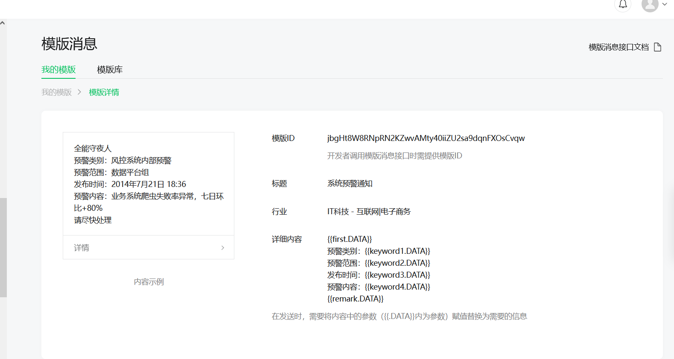Click the bottom note about 赋值替换为需要的信息
Screen dimensions: 674x359
point(400,316)
